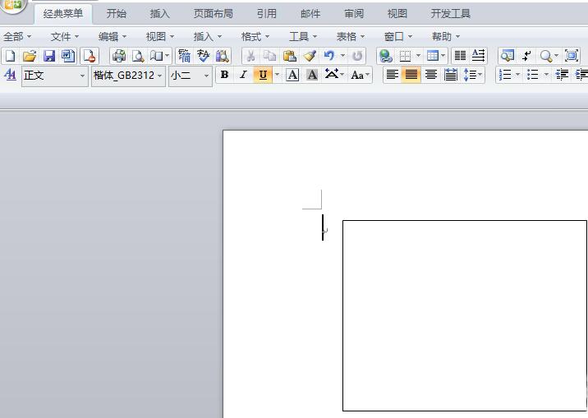588x418 pixels.
Task: Click the Paste clipboard icon
Action: tap(290, 56)
